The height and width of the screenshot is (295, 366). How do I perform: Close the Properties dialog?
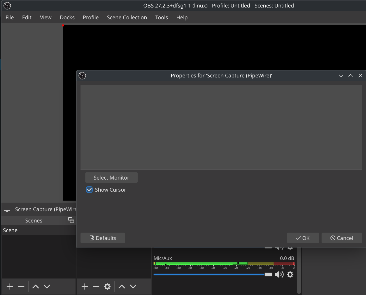click(x=360, y=76)
